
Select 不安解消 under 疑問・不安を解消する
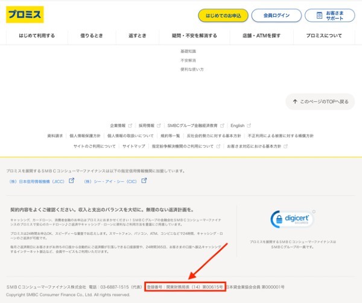coord(188,60)
